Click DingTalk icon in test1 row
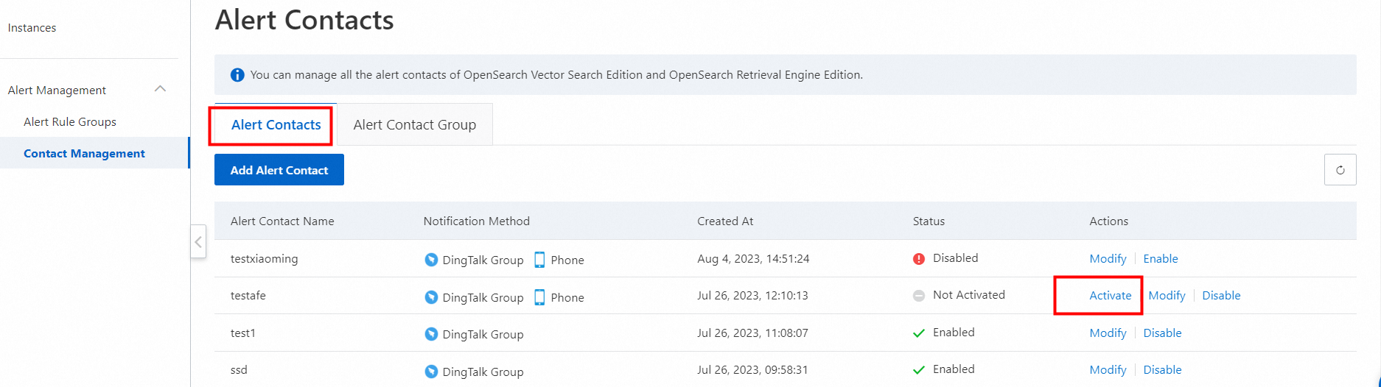Image resolution: width=1381 pixels, height=387 pixels. pyautogui.click(x=431, y=334)
